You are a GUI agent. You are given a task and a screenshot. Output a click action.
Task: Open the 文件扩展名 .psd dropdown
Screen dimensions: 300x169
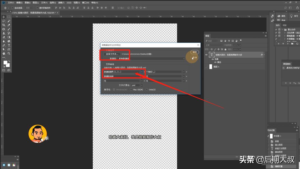[x=141, y=85]
